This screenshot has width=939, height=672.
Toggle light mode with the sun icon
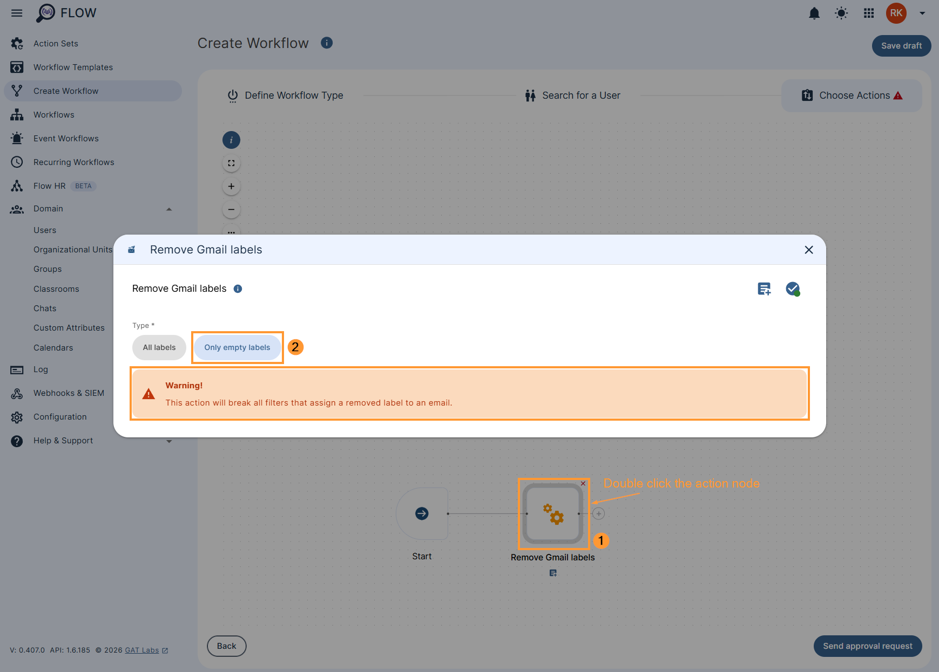point(841,13)
